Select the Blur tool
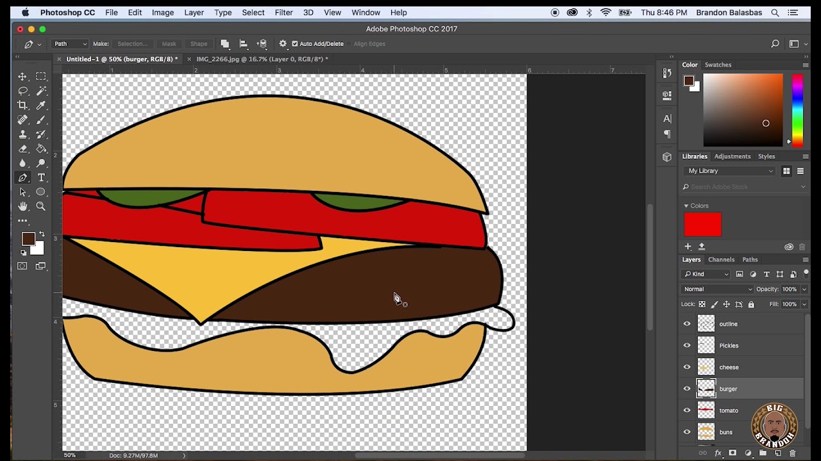This screenshot has width=821, height=461. (22, 163)
